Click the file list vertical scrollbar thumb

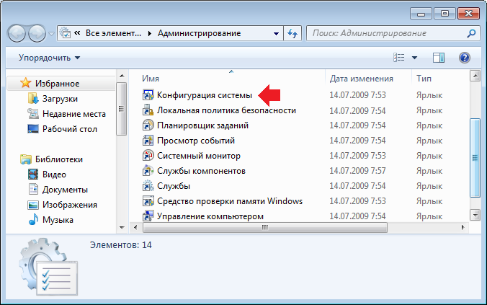click(475, 158)
